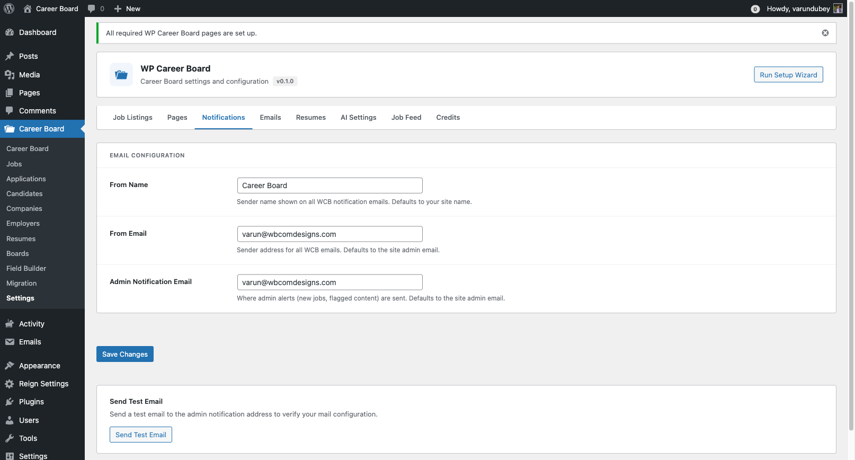Click the WP Career Board folder logo
This screenshot has height=460, width=855.
coord(121,74)
